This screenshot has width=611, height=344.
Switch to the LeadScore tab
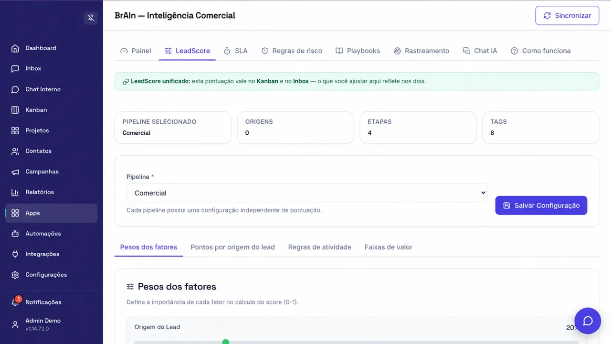coord(187,51)
